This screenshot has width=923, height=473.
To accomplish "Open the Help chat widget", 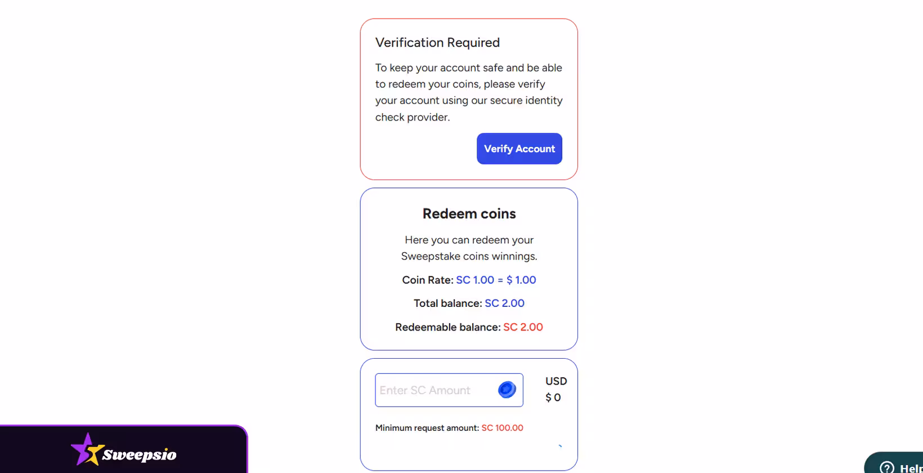I will [x=894, y=463].
